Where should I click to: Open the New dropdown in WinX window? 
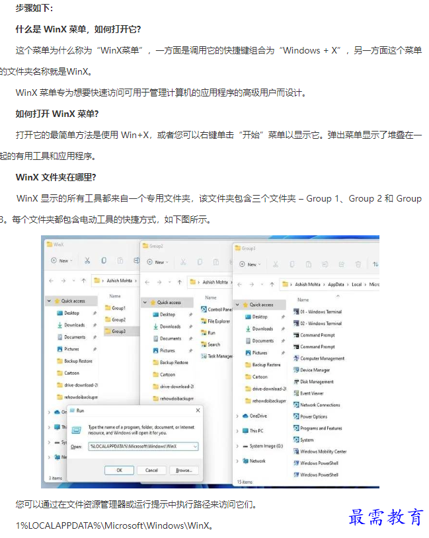pos(61,261)
